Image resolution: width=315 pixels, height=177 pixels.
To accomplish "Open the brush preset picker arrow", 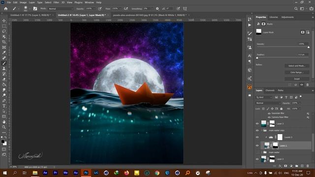I will (30, 9).
